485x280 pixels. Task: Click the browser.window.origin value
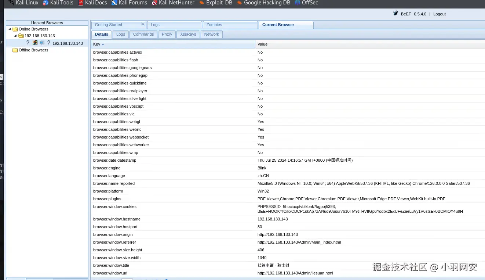pos(278,234)
